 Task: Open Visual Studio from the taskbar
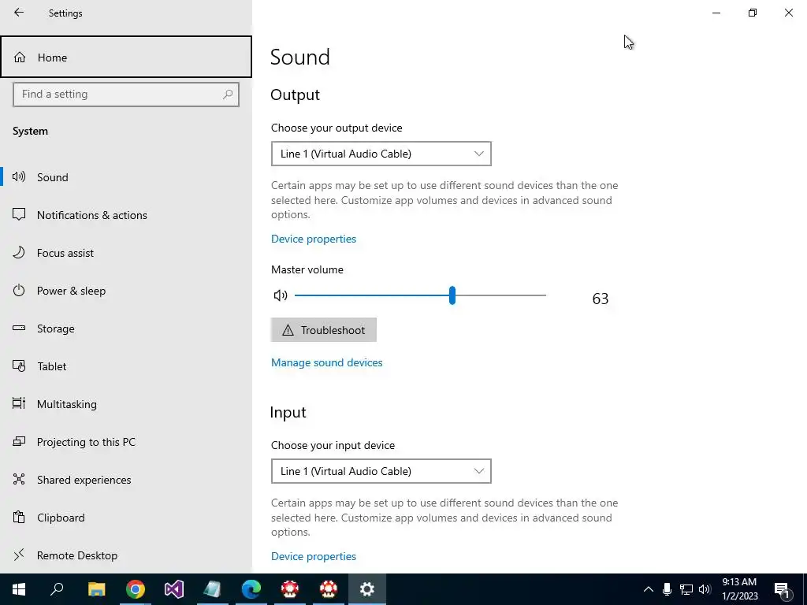coord(174,589)
